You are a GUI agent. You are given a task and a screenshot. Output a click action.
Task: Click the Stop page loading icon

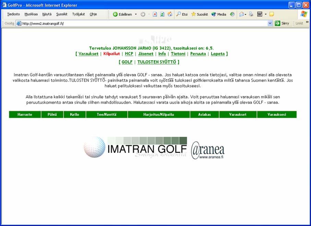pos(155,14)
